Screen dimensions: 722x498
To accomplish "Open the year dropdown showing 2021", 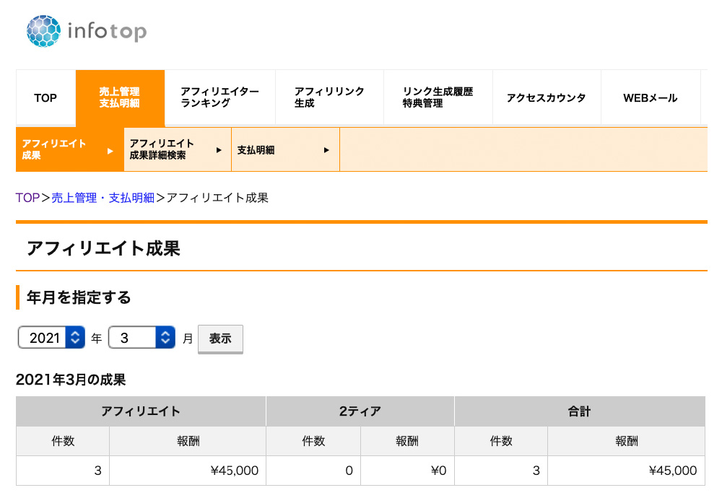I will (51, 337).
